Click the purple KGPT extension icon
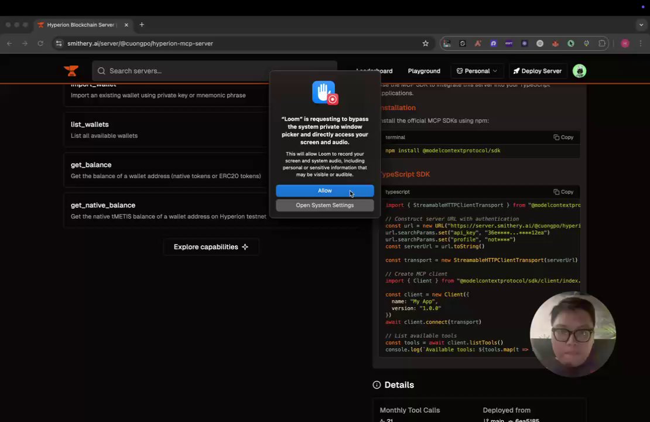This screenshot has height=422, width=650. pyautogui.click(x=509, y=43)
